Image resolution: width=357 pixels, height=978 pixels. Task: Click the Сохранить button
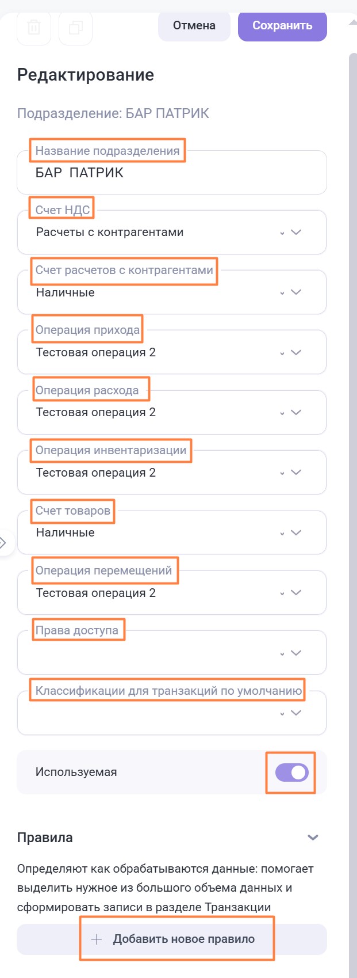(282, 26)
